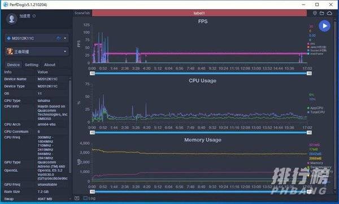Image resolution: width=339 pixels, height=204 pixels.
Task: Click the location marker icon near label1
Action: tap(315, 13)
